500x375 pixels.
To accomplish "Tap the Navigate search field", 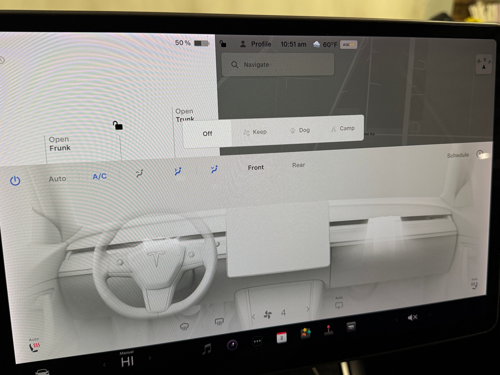I will click(x=277, y=64).
